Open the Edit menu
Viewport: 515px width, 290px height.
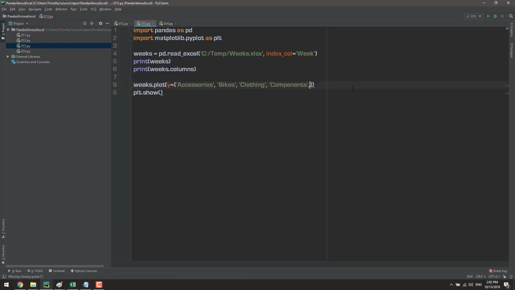(13, 9)
